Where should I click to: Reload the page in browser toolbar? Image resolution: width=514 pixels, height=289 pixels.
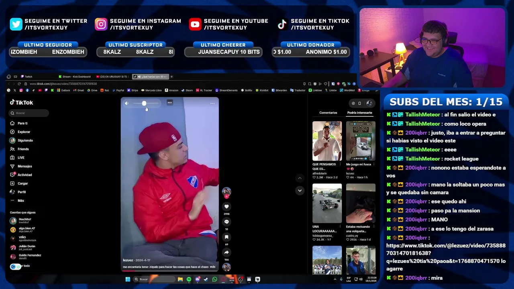coord(19,84)
